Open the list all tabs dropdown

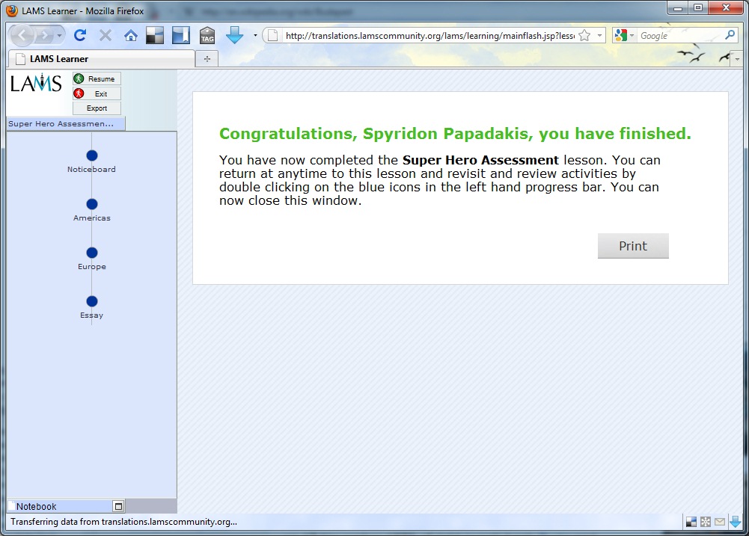coord(736,59)
